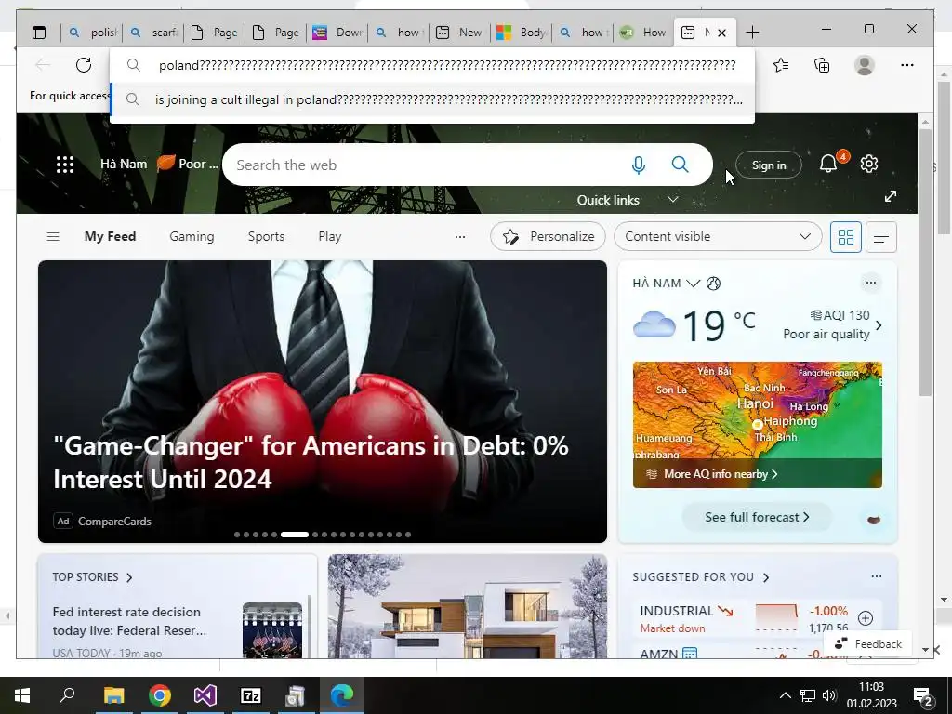Expand the Quick links chevron
Screen dimensions: 952x714
[x=673, y=199]
